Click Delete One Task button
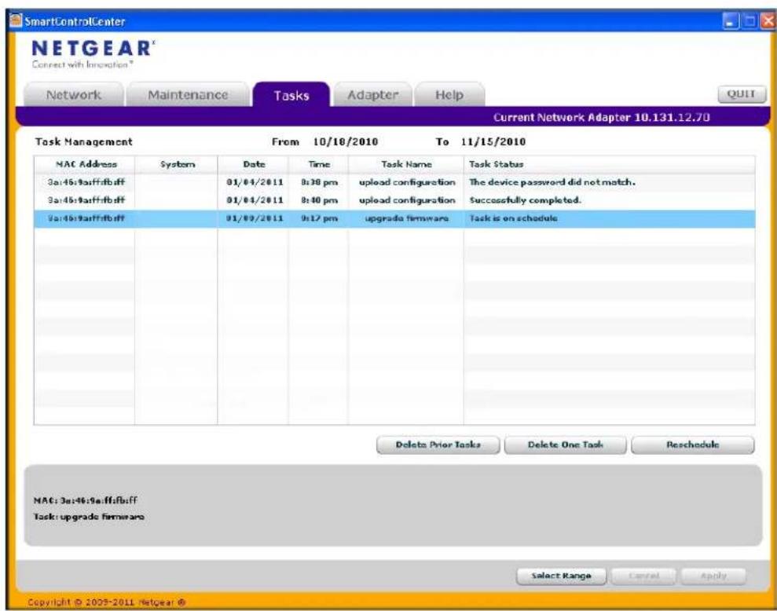 click(x=566, y=445)
